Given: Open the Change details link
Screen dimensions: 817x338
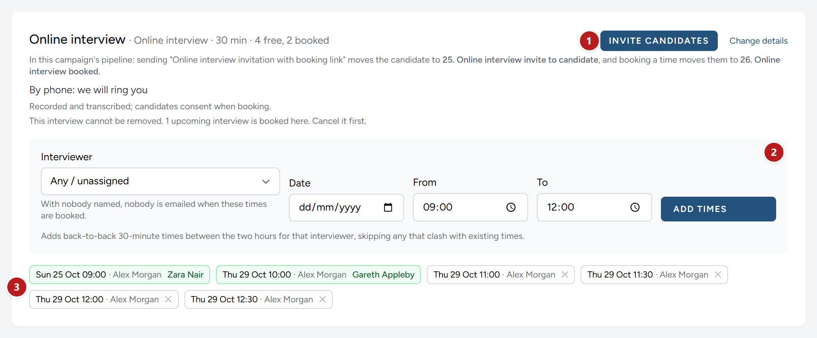Looking at the screenshot, I should [x=758, y=41].
